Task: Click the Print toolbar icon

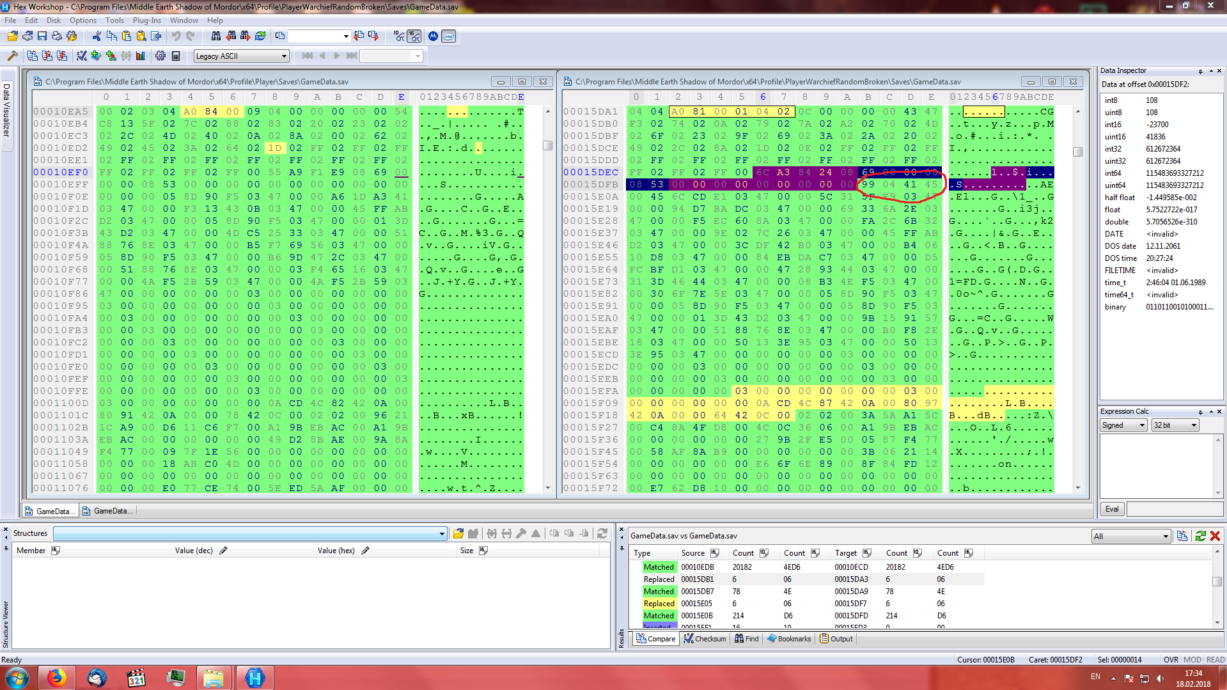Action: point(57,36)
